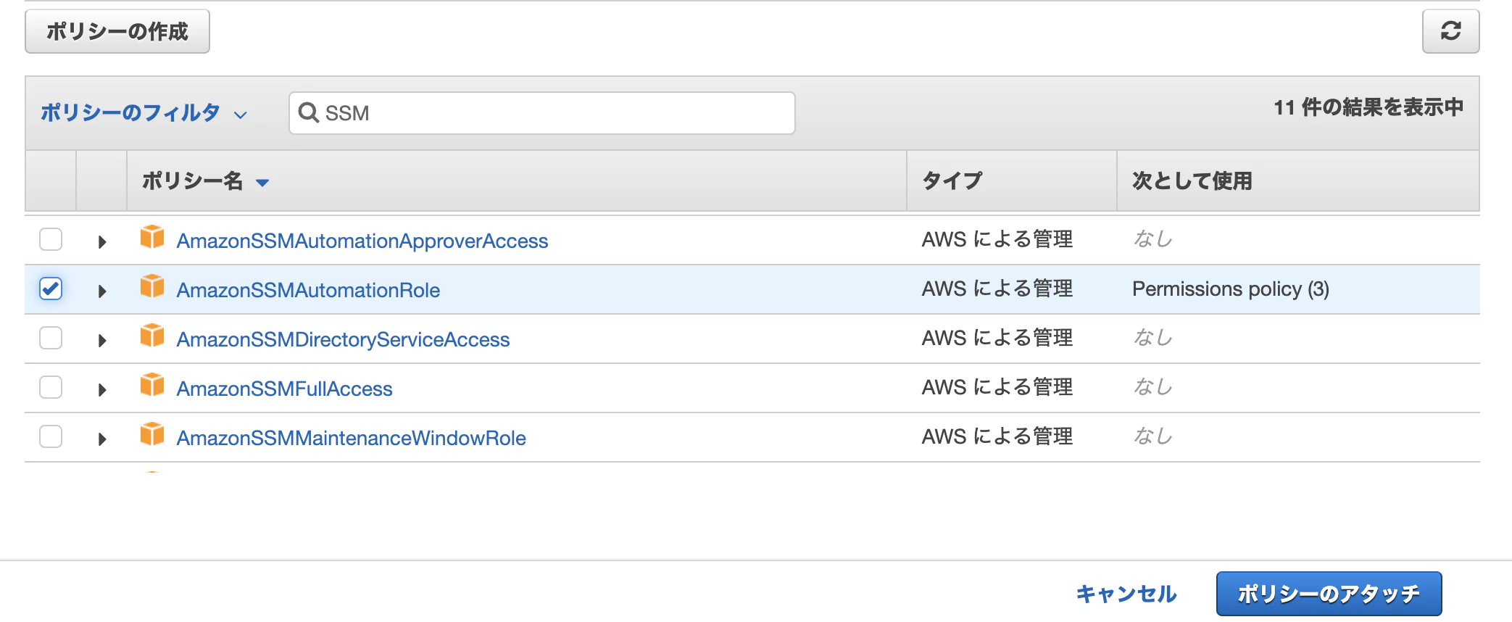The image size is (1512, 622).
Task: Click the refresh icon button
Action: [x=1450, y=31]
